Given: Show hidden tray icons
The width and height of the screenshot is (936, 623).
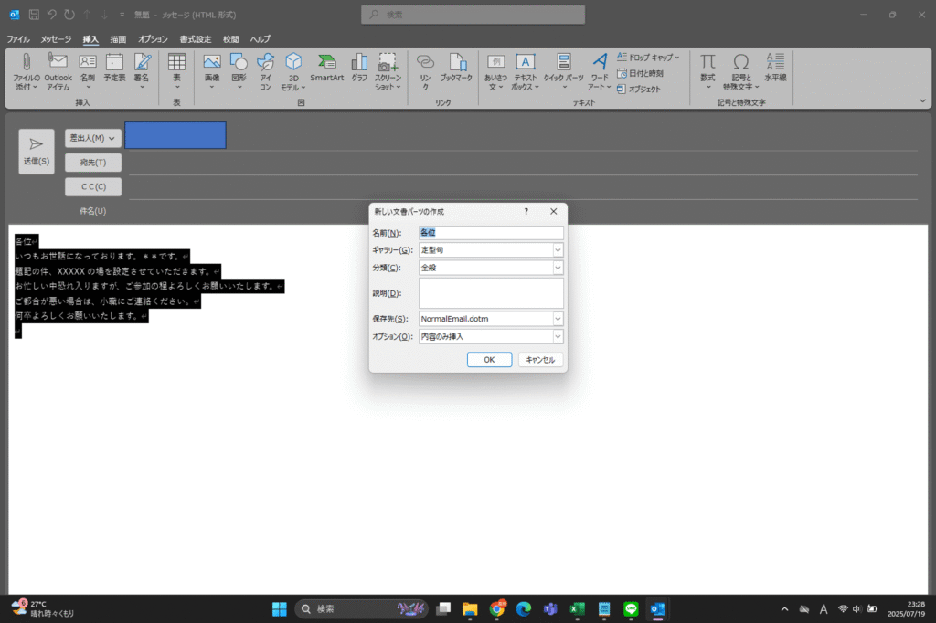Looking at the screenshot, I should [x=784, y=608].
